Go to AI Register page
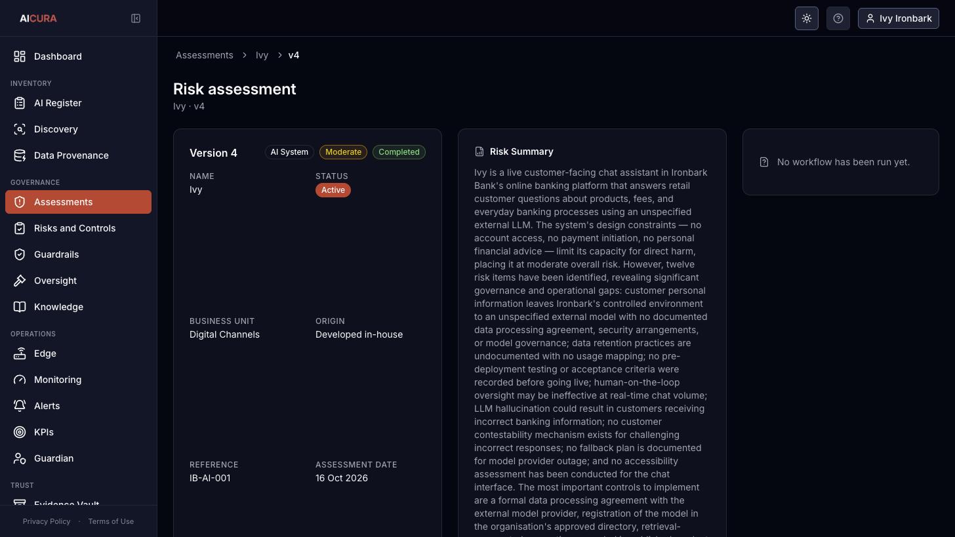This screenshot has width=955, height=537. [x=78, y=103]
